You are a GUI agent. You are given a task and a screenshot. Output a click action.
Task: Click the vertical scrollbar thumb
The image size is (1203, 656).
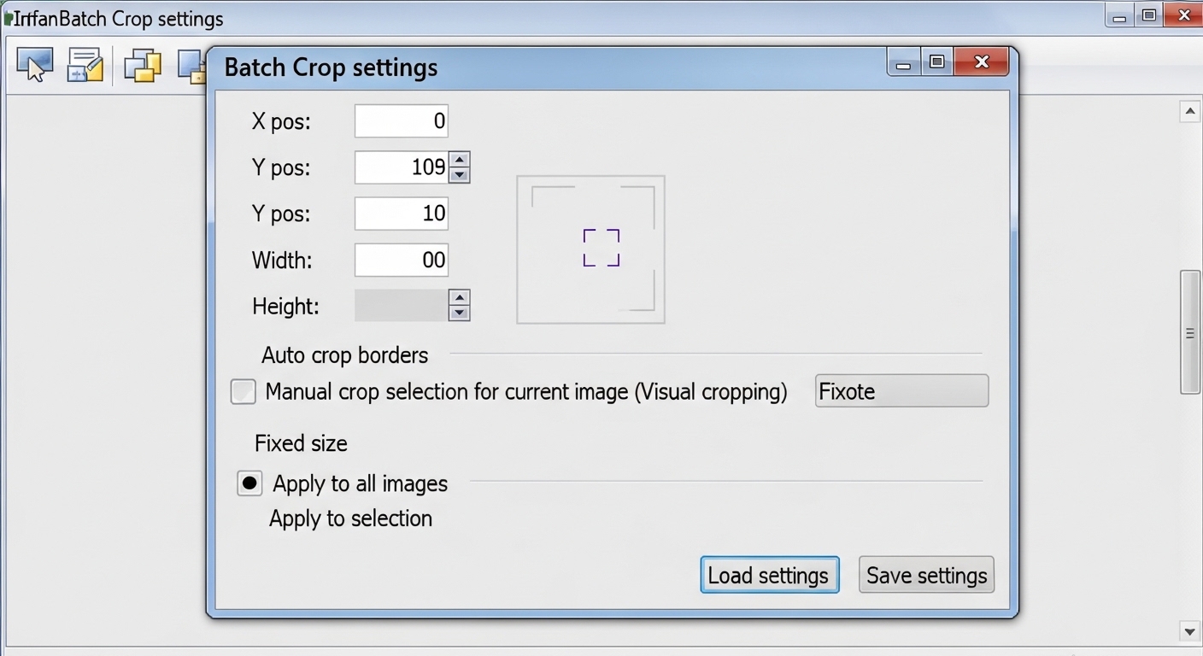pos(1190,332)
